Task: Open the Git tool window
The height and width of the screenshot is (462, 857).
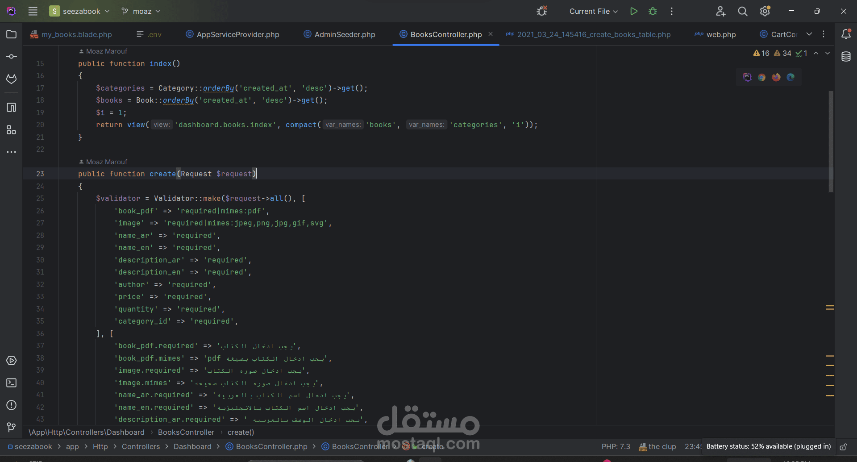Action: coord(12,428)
